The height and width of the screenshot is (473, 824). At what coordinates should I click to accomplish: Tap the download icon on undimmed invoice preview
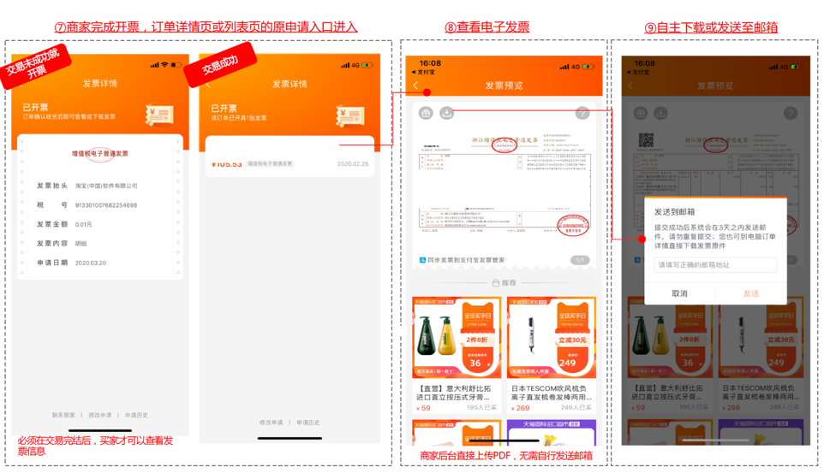point(446,113)
